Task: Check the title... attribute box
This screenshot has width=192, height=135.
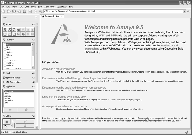Action: pyautogui.click(x=5, y=55)
